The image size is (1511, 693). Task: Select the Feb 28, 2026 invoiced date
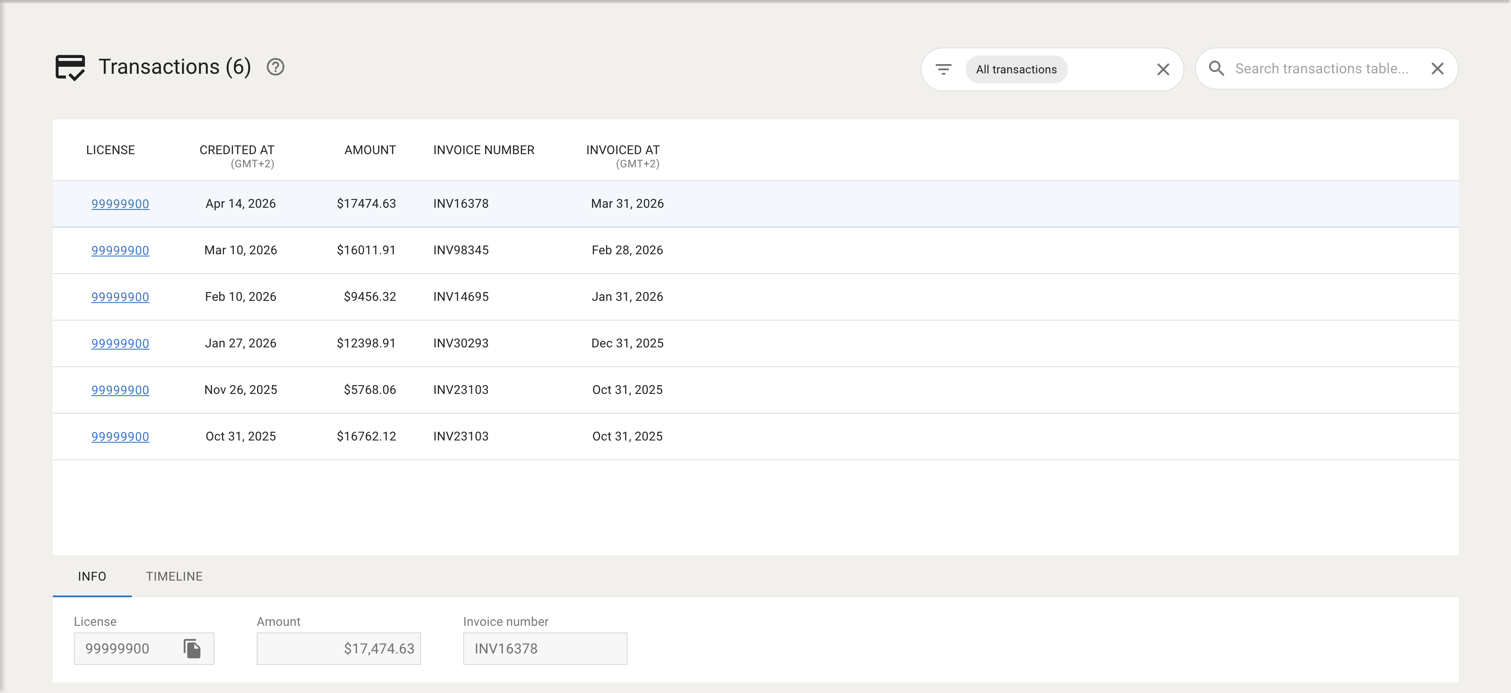coord(627,250)
